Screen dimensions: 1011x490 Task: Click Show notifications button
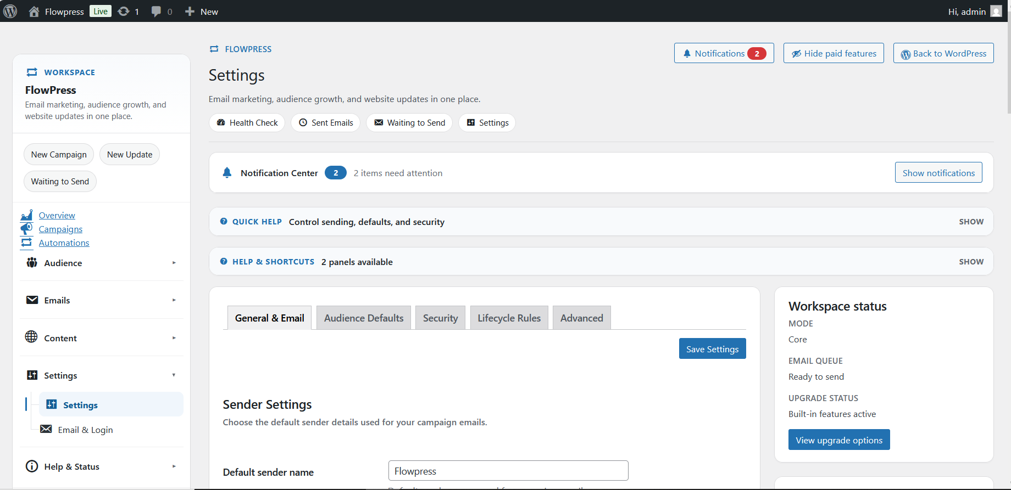[938, 172]
